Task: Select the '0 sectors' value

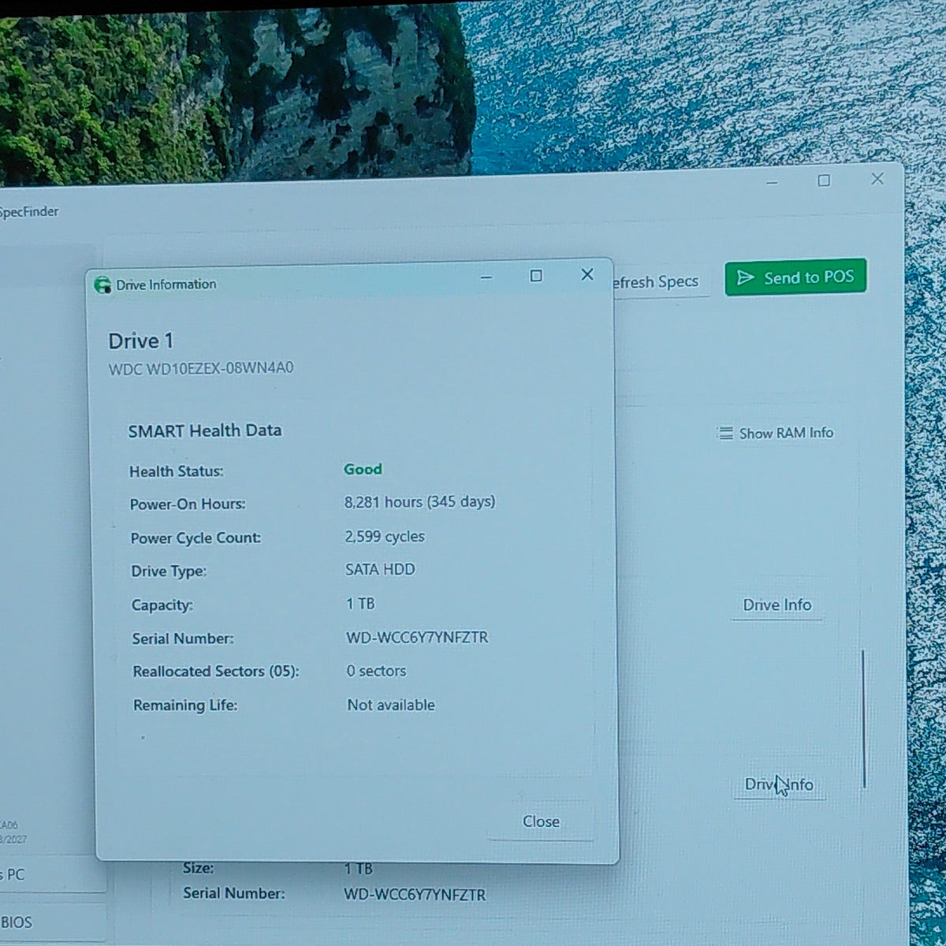Action: pos(376,671)
